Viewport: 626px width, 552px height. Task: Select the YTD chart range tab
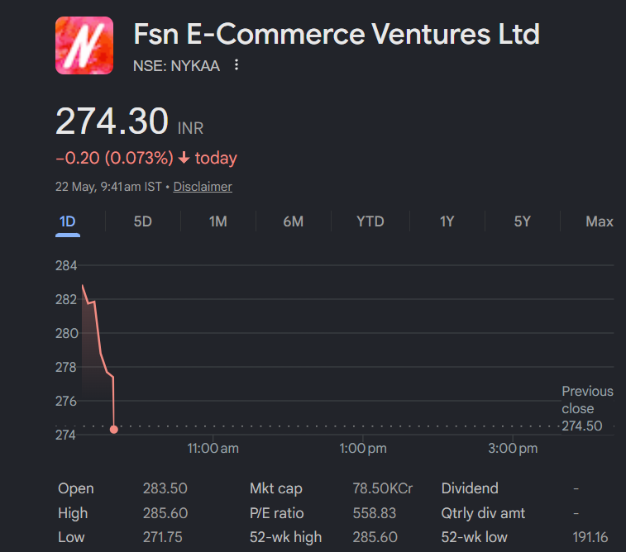tap(370, 221)
